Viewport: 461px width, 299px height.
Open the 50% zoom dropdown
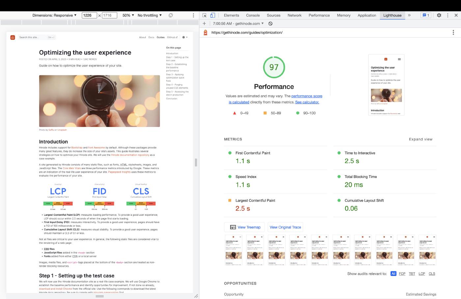[x=128, y=15]
